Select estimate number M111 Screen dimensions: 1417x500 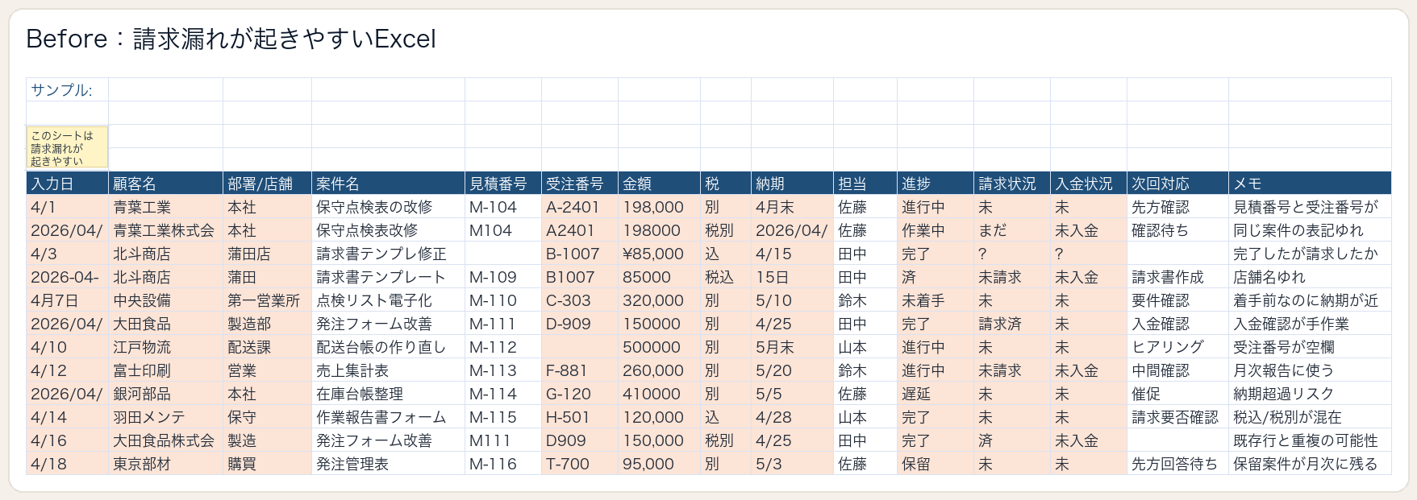click(x=503, y=440)
